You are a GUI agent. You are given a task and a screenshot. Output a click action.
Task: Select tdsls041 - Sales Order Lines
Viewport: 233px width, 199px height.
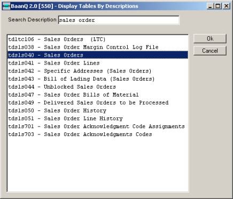(x=98, y=63)
